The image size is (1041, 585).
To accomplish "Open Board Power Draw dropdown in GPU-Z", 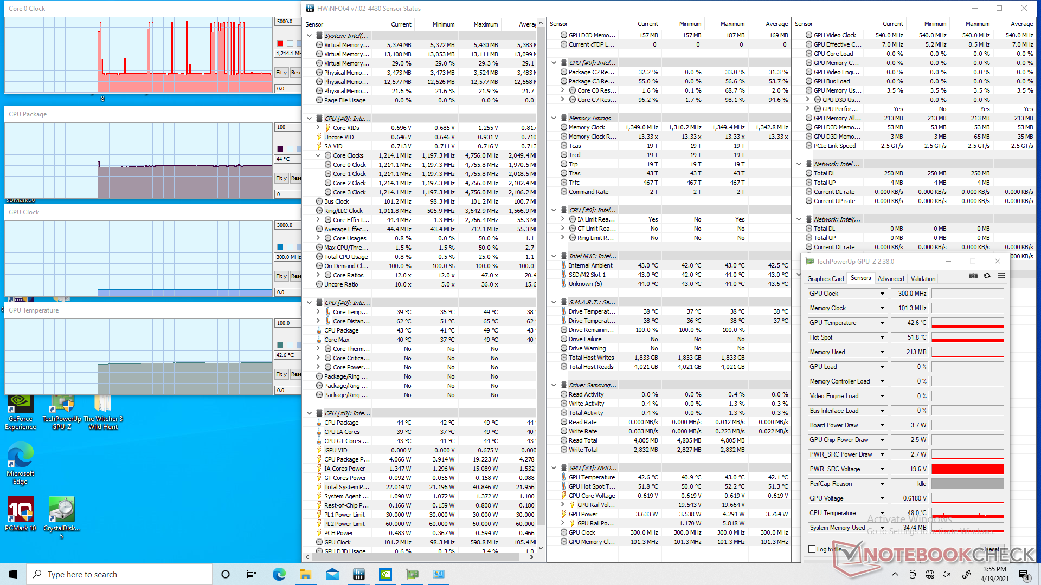I will (x=882, y=425).
